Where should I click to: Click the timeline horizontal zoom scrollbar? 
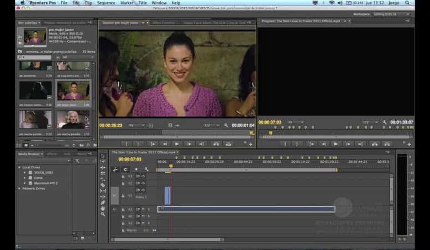point(168,240)
